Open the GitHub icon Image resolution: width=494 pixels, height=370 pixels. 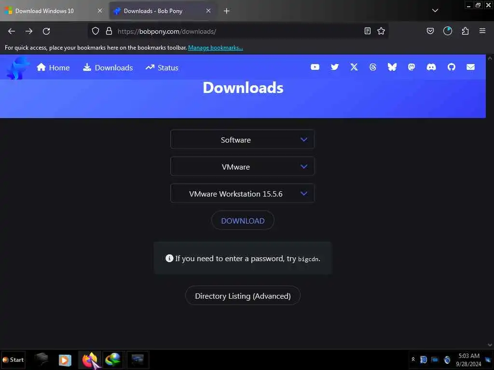451,67
